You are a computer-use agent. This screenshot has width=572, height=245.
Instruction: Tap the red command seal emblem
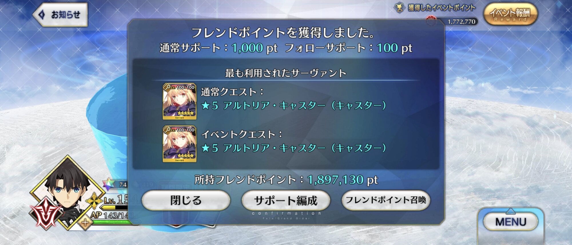pyautogui.click(x=46, y=213)
